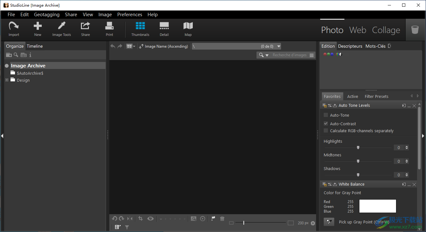426x232 pixels.
Task: Open the Import tool
Action: (x=14, y=29)
